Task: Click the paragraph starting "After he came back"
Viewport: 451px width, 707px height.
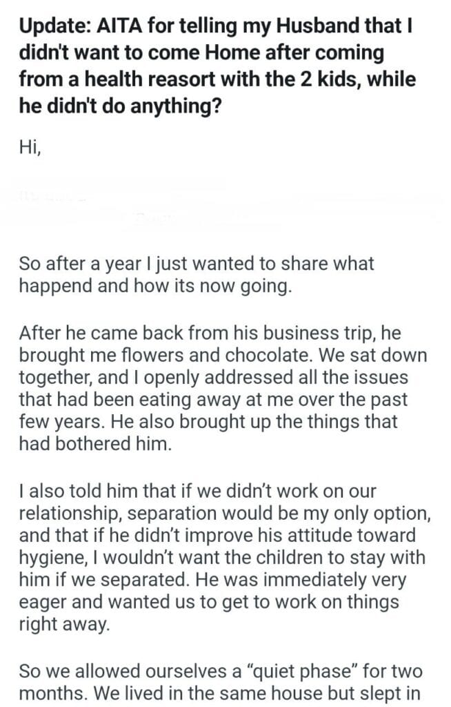Action: pyautogui.click(x=223, y=387)
